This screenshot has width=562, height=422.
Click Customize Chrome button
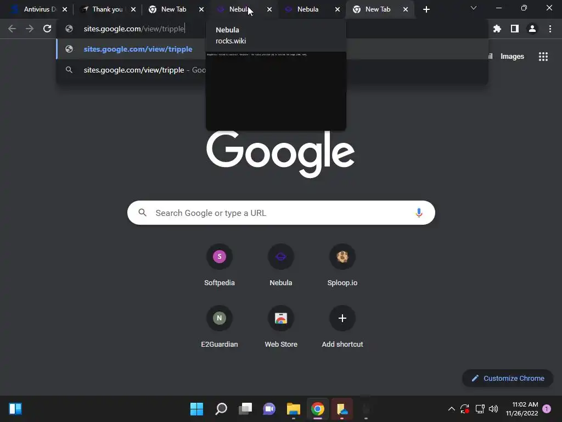[508, 378]
